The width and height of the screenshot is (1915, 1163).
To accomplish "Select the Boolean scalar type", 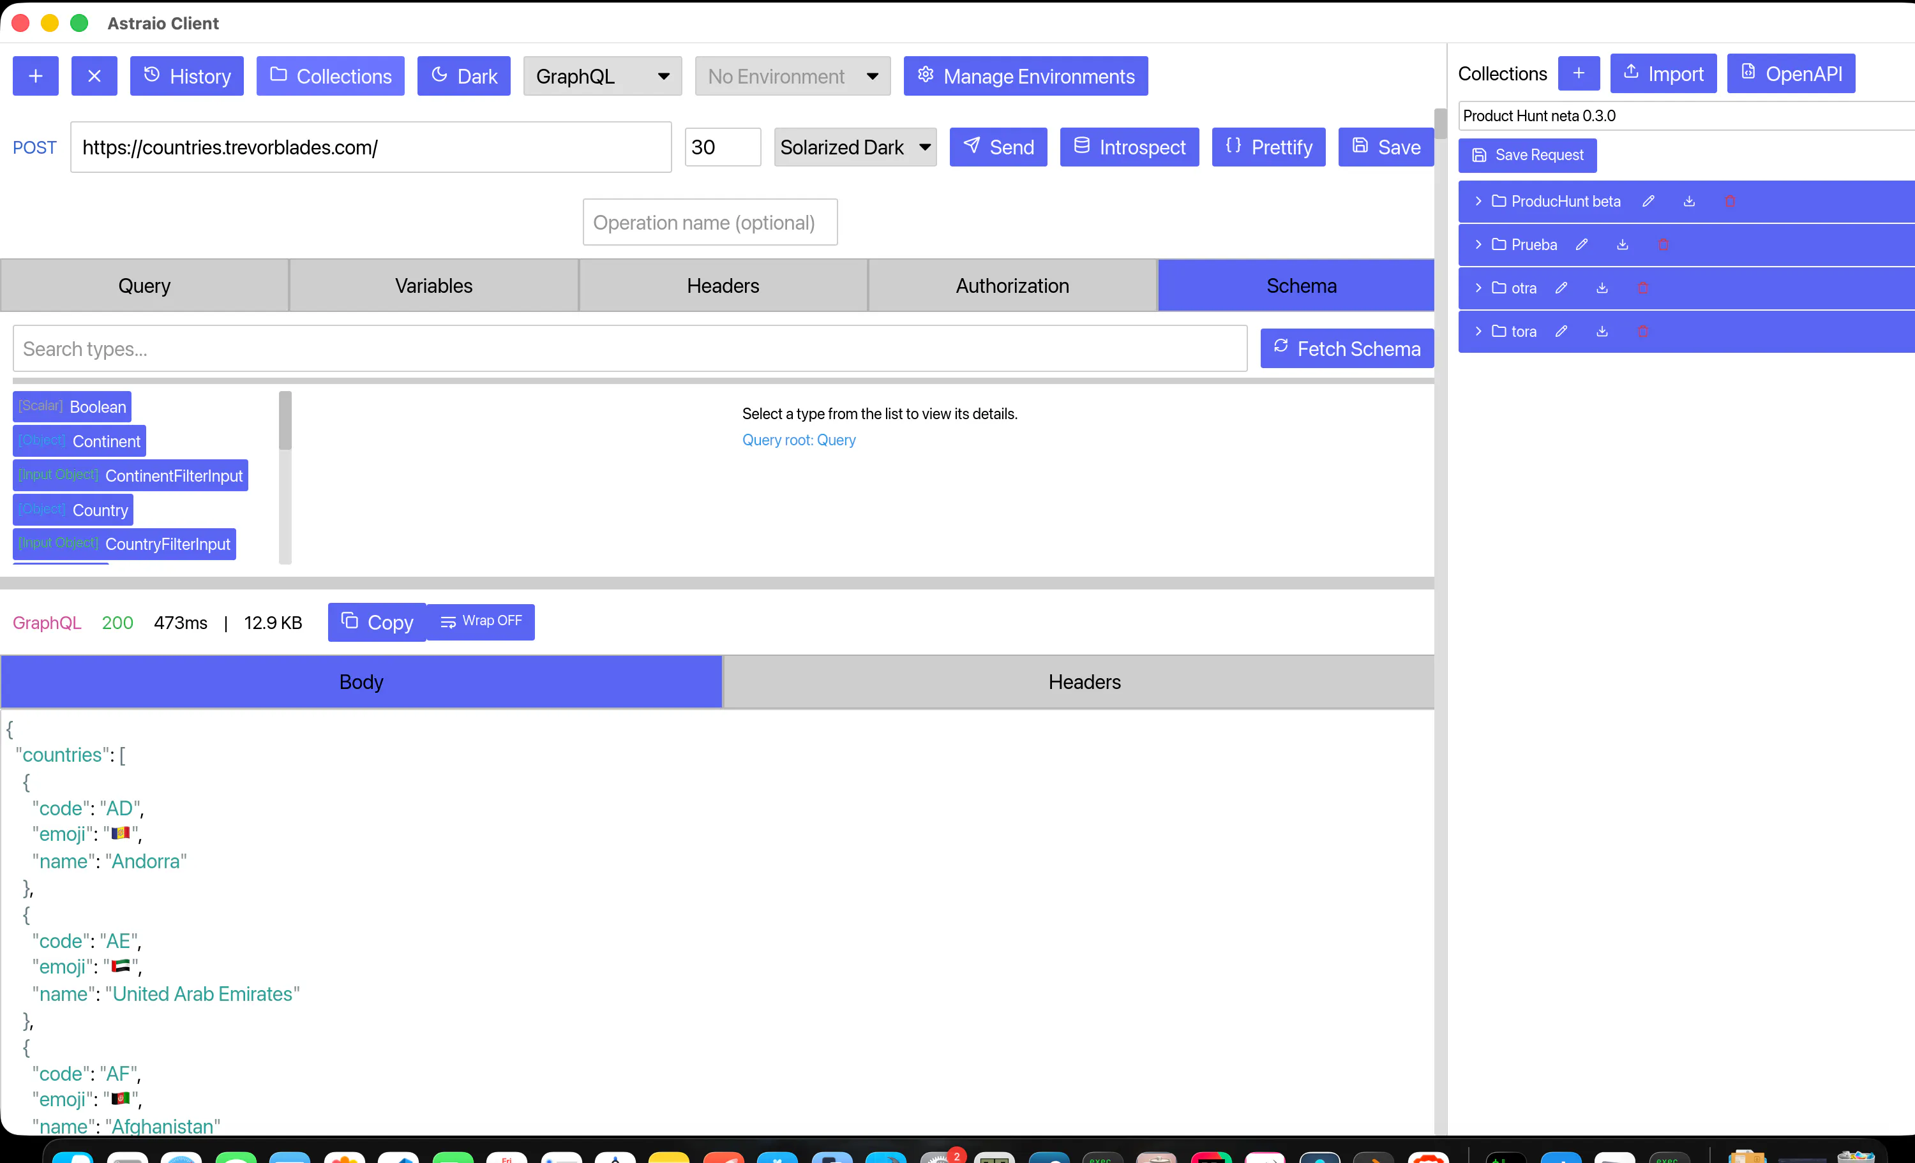I will tap(71, 406).
